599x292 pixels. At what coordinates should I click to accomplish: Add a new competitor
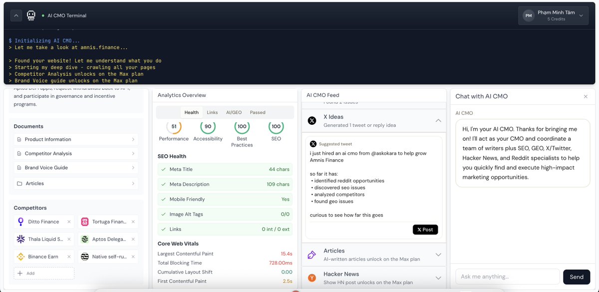point(44,273)
